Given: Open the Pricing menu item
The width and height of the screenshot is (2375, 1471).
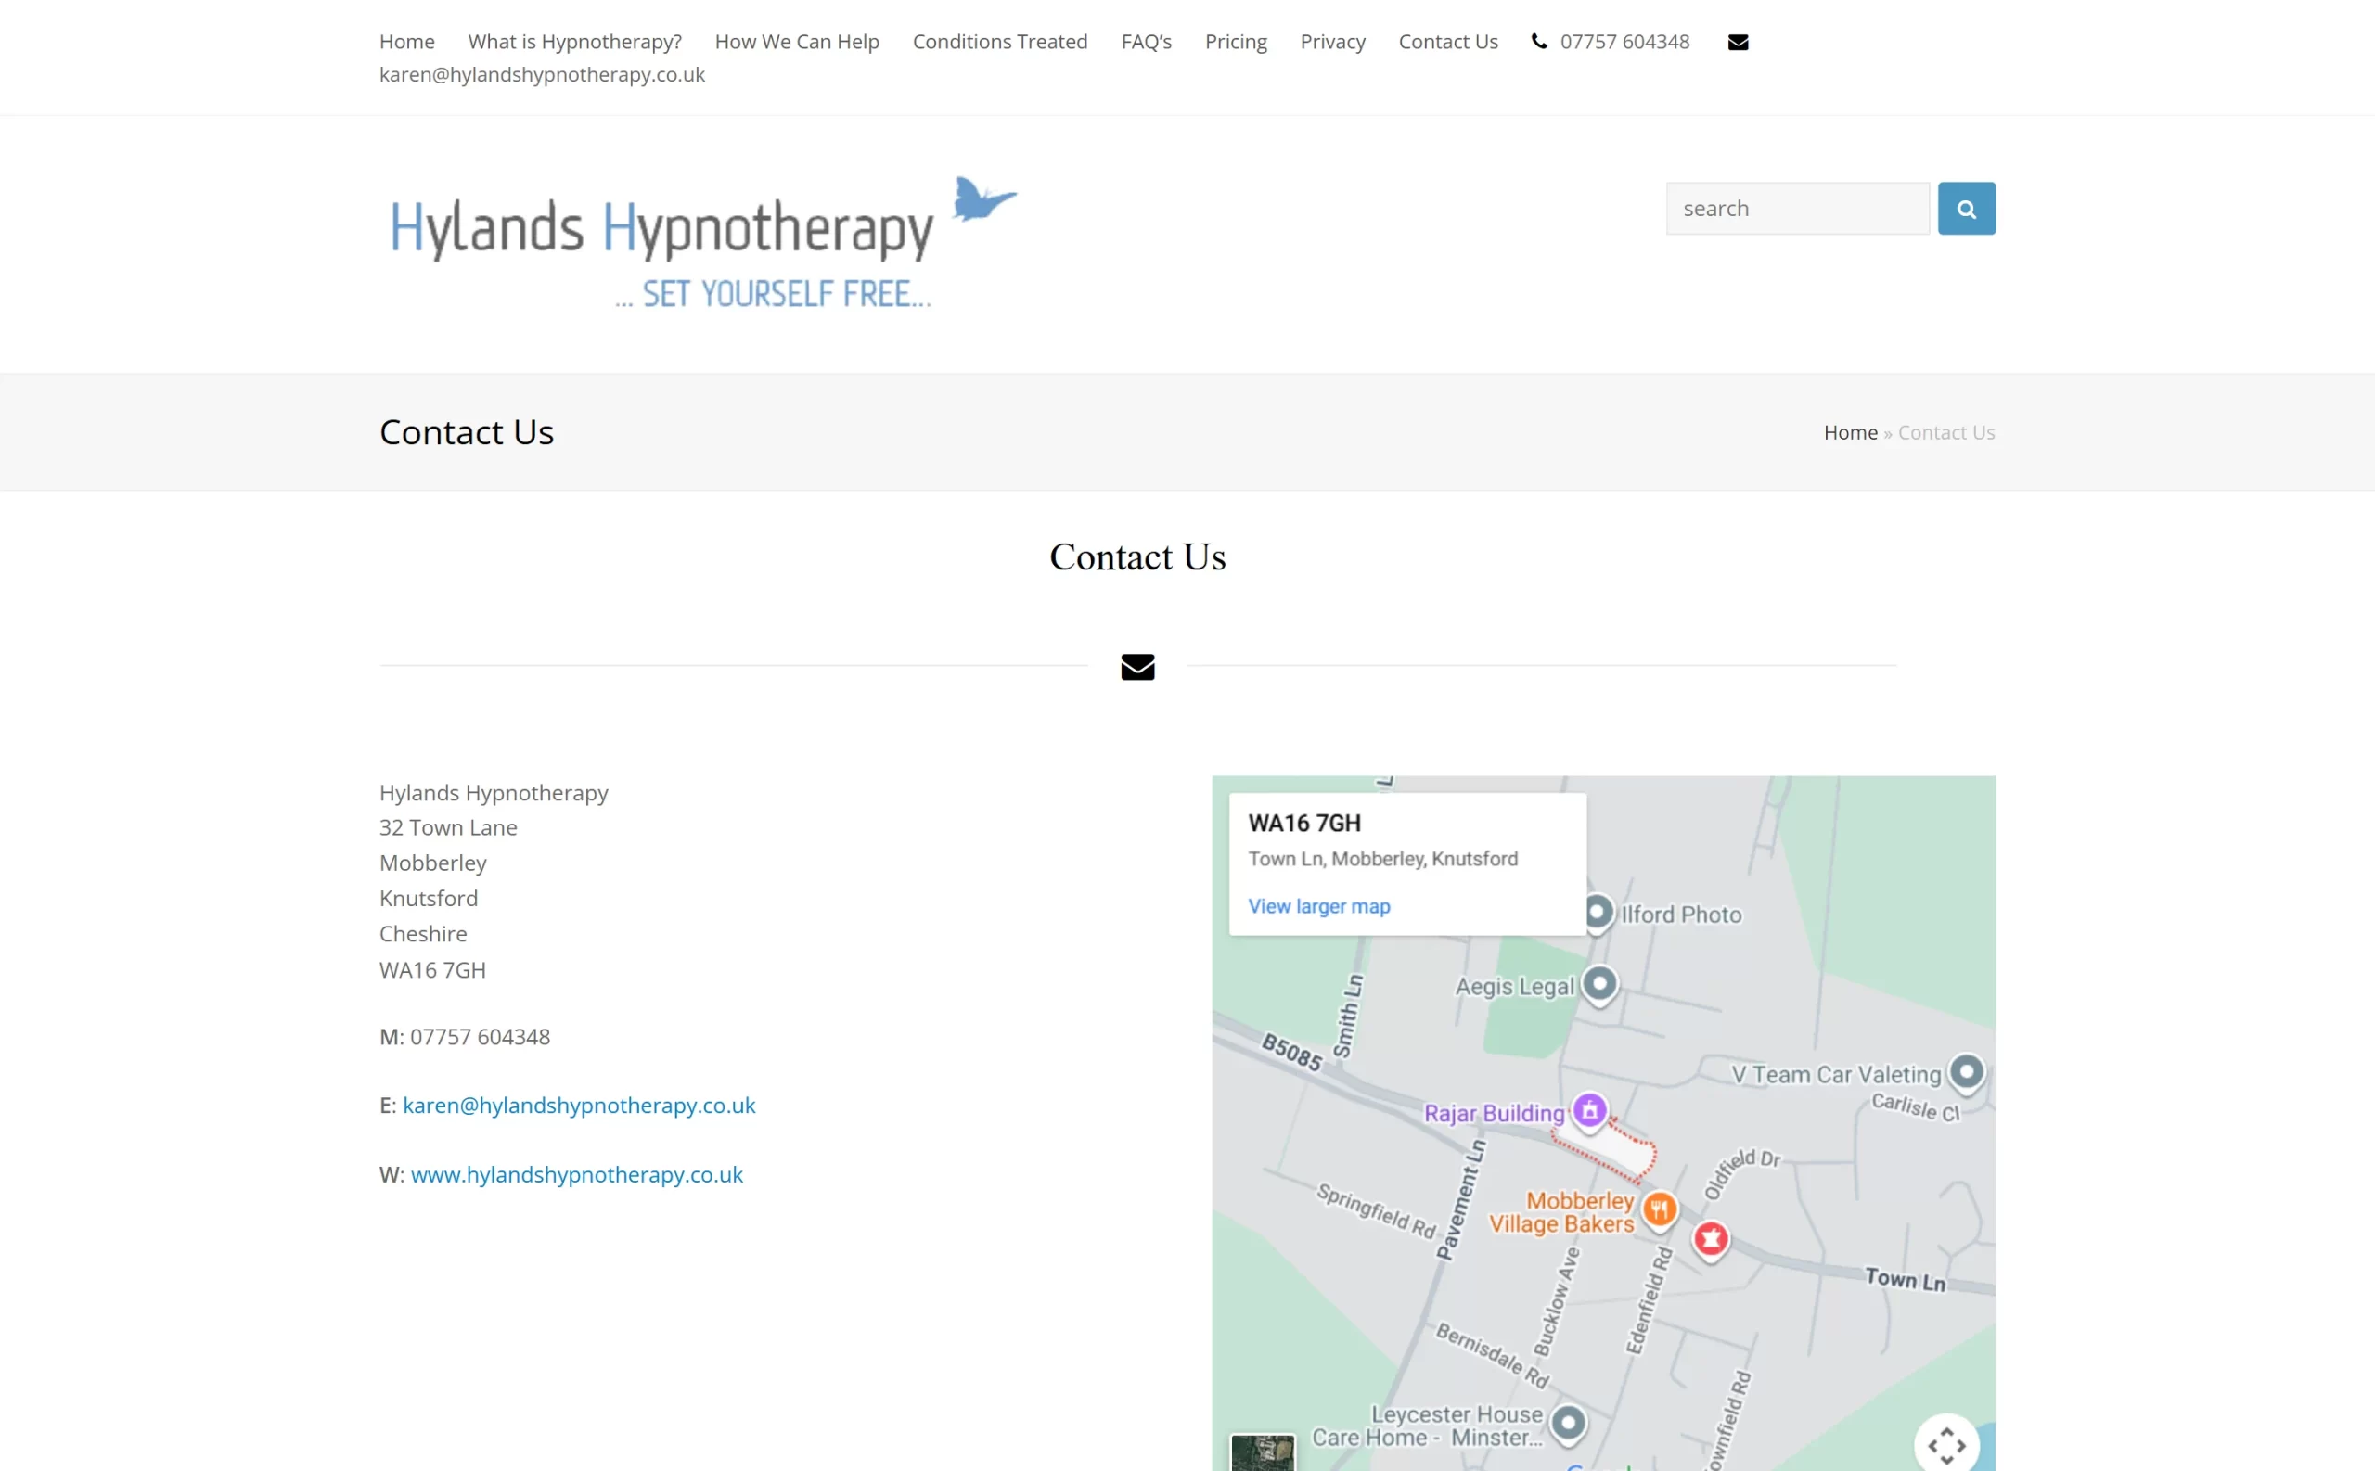Looking at the screenshot, I should pos(1236,42).
